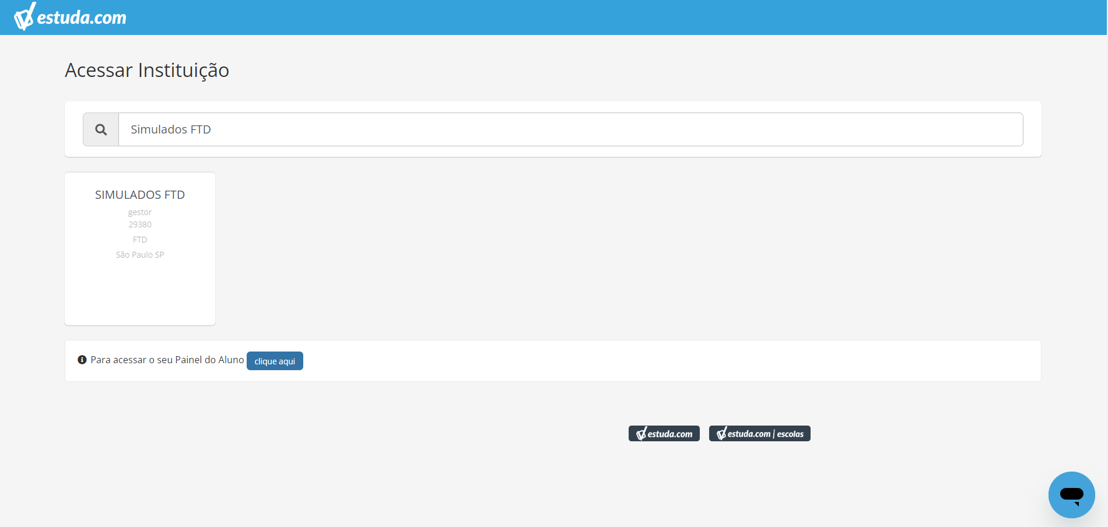The width and height of the screenshot is (1108, 527).
Task: Click the FTD network label on card
Action: [x=140, y=240]
